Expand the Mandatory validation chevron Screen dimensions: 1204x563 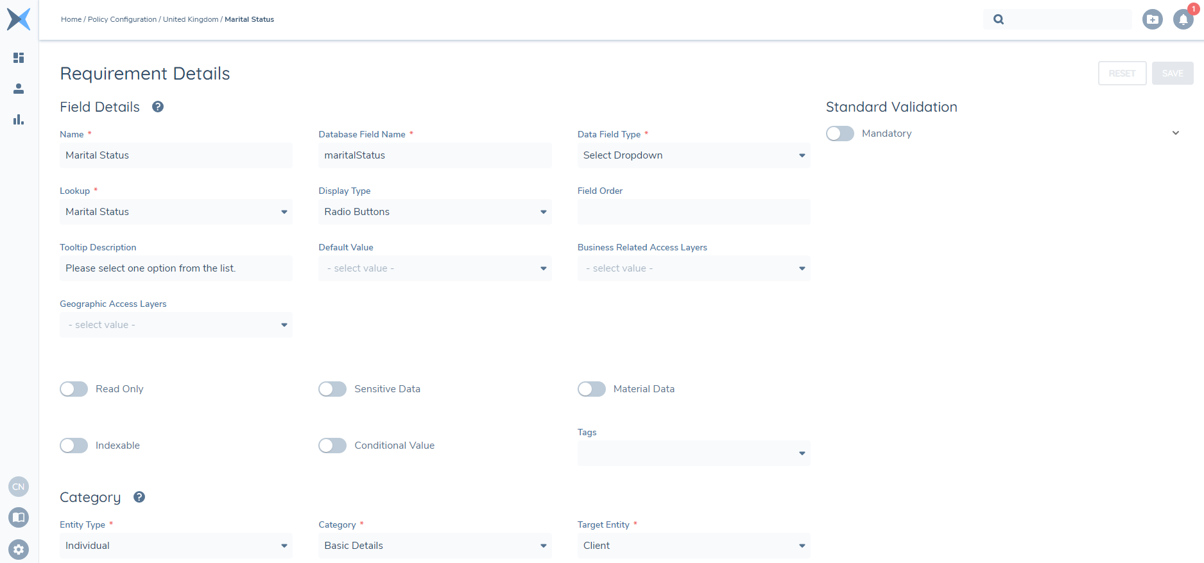click(1176, 133)
